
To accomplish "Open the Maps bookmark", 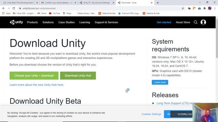I will (x=67, y=13).
